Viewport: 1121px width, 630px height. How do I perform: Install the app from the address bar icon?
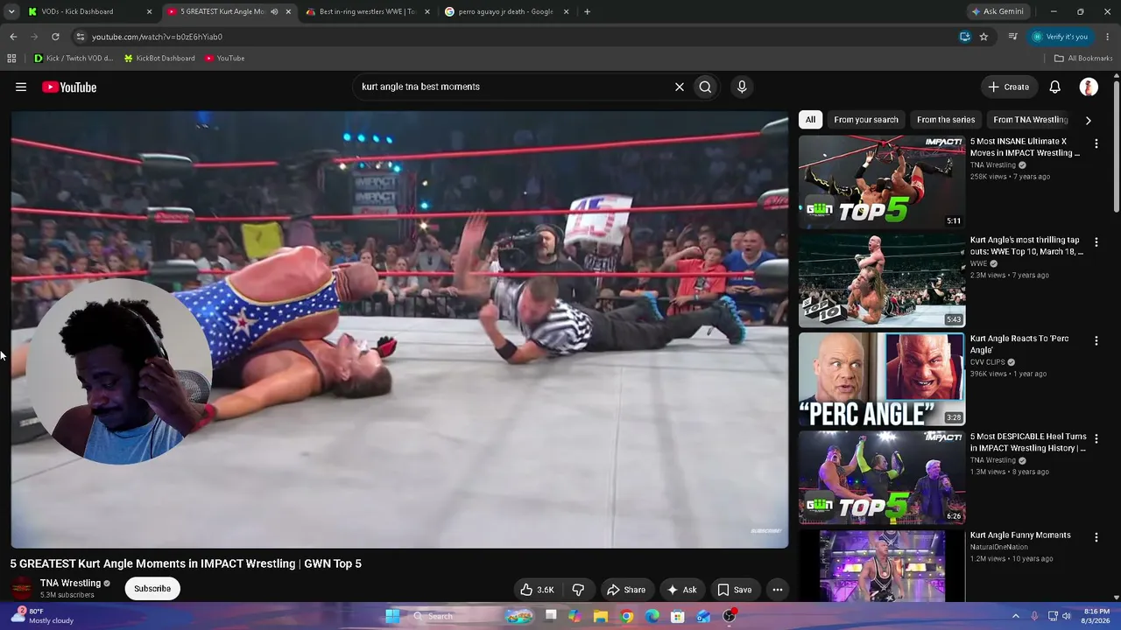click(964, 37)
